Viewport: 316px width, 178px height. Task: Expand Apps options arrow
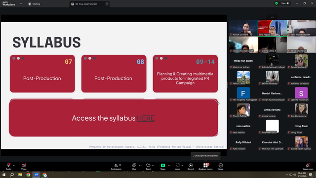tap(182, 165)
